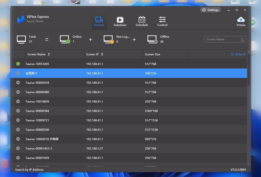
Task: Select the Taurus-00000540 row
Action: click(x=129, y=130)
